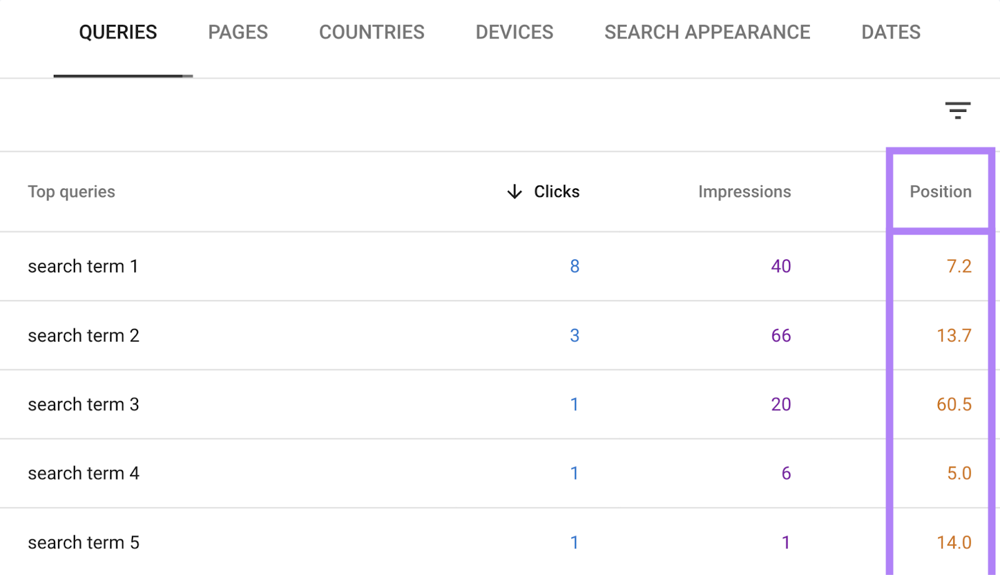
Task: Click the impressions value 40 for search term 1
Action: point(781,266)
